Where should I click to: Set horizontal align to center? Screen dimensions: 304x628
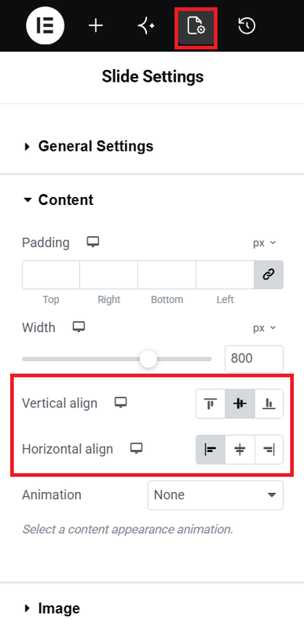point(240,450)
